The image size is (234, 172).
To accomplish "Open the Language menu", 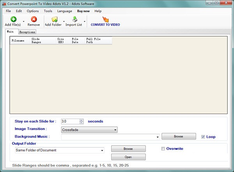I will point(64,11).
